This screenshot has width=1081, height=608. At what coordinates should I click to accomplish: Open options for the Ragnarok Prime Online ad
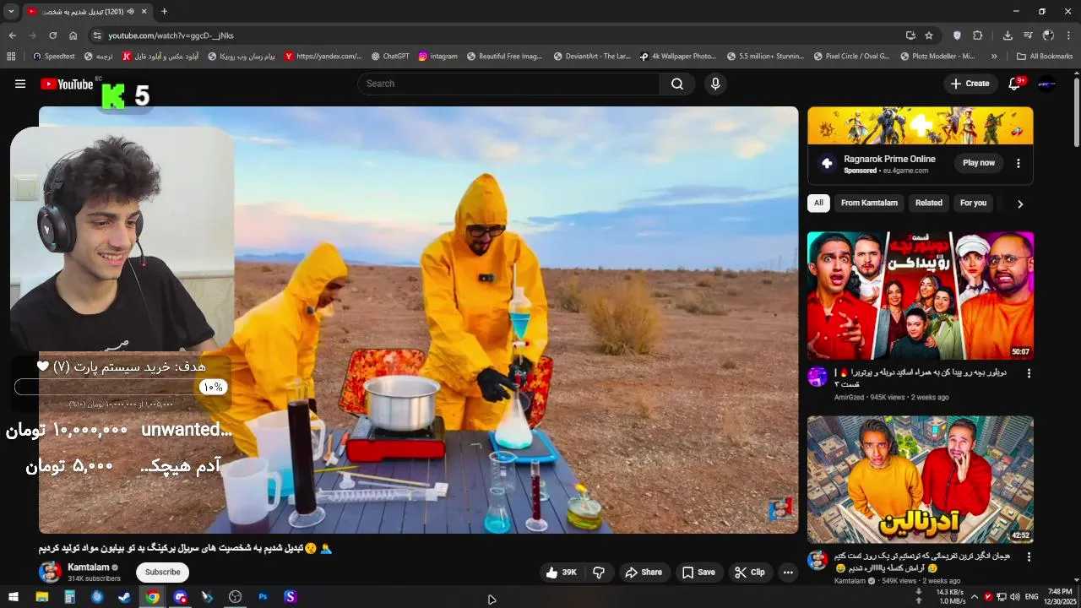[1018, 163]
